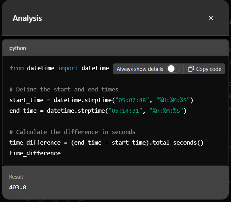Toggle the Always show details switch
The height and width of the screenshot is (202, 231).
tap(173, 69)
